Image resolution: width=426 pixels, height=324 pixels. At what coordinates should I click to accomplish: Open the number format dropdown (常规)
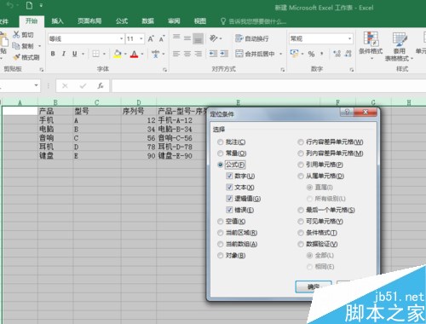pos(349,38)
